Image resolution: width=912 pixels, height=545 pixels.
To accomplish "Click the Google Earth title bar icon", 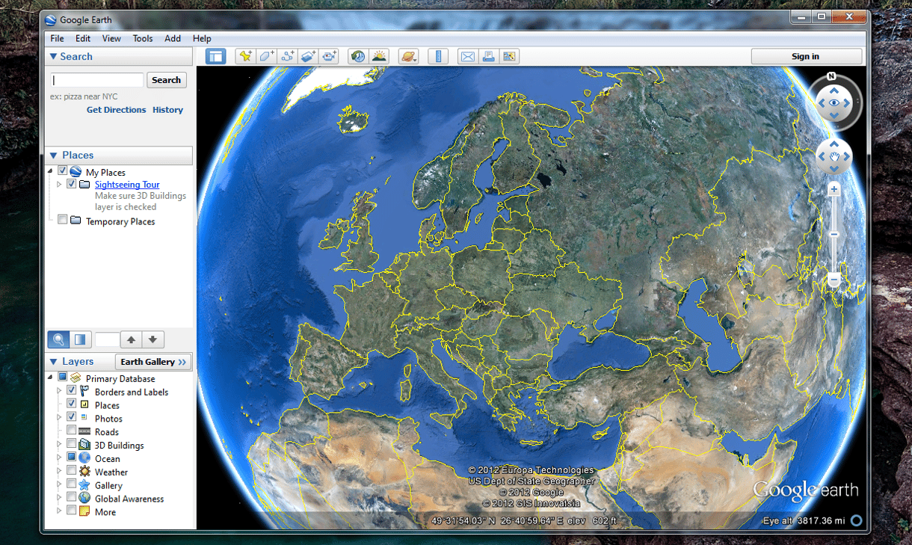I will click(x=51, y=20).
